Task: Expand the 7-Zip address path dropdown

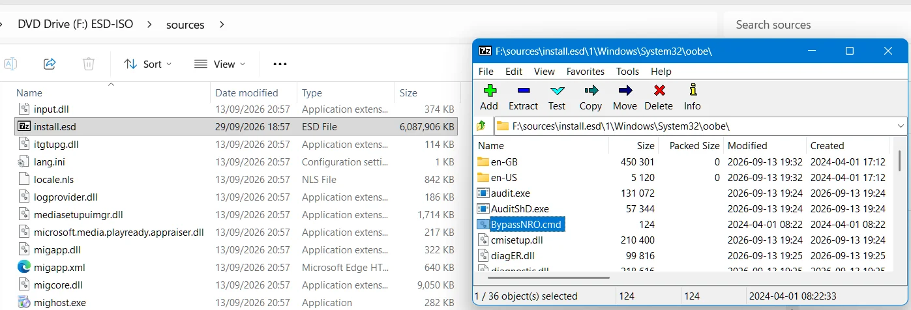Action: point(901,125)
